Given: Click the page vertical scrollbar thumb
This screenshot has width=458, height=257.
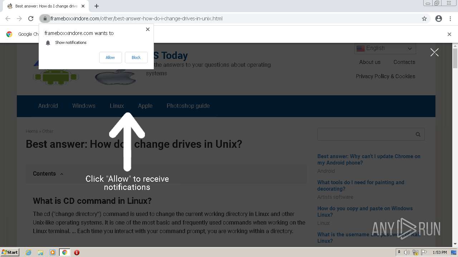Looking at the screenshot, I should click(x=455, y=58).
